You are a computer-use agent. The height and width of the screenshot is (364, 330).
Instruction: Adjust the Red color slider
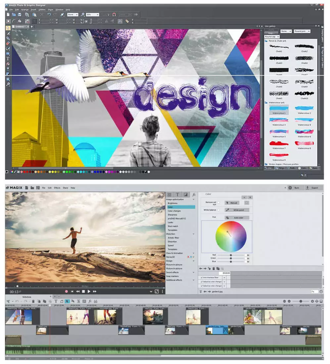pos(231,255)
